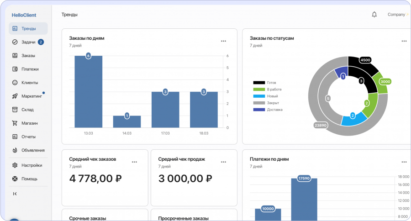Open Помощь section
411x221 pixels.
tap(28, 179)
